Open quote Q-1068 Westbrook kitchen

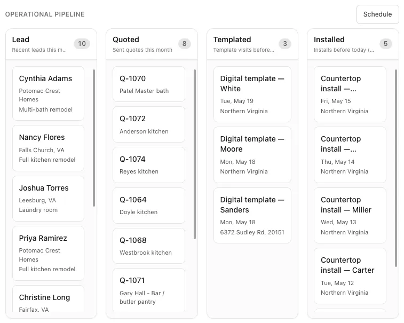[x=149, y=246]
